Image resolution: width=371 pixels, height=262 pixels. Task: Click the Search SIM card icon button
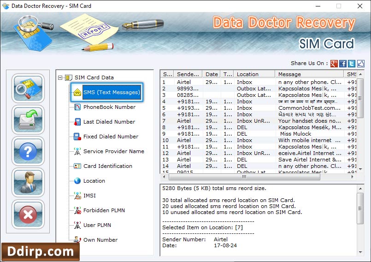[28, 88]
